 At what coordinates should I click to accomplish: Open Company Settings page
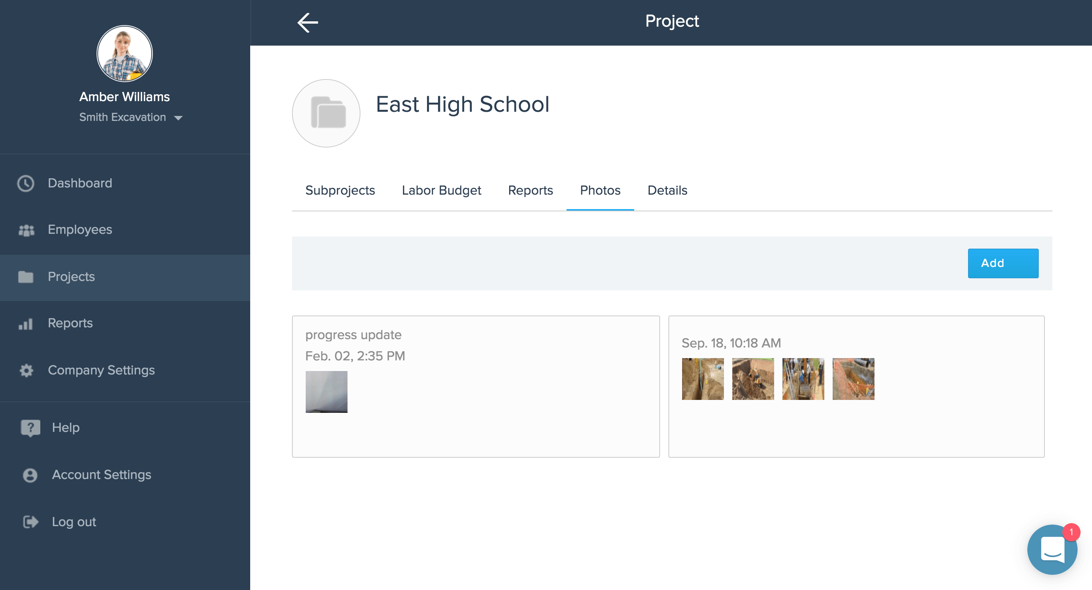[x=125, y=370]
